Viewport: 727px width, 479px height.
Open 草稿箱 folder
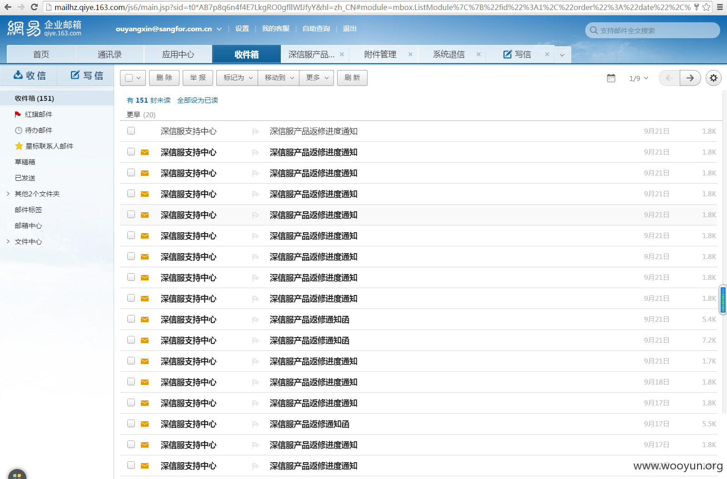25,162
